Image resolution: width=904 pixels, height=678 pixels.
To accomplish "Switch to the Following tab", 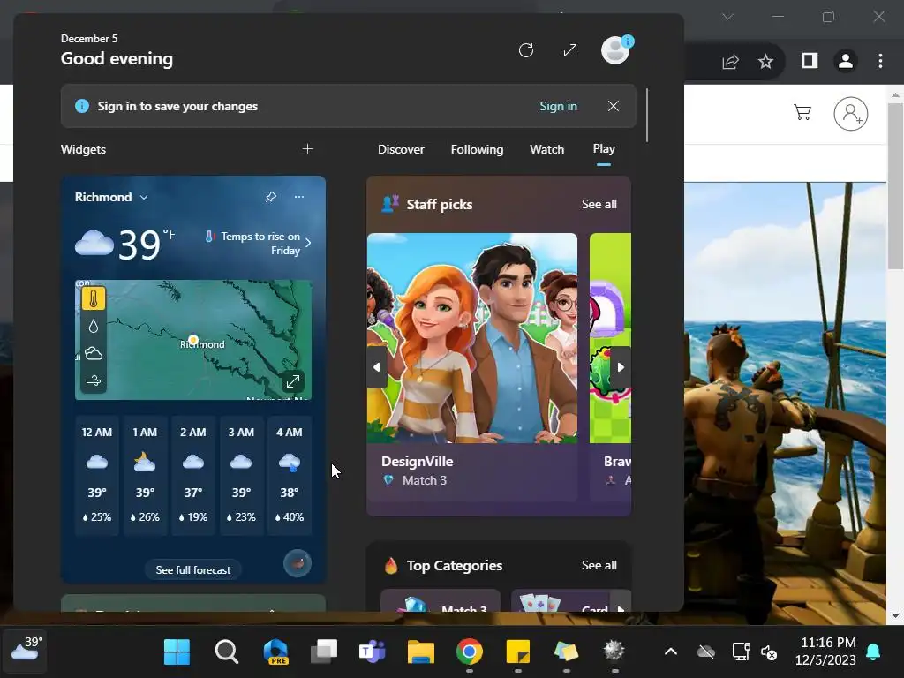I will click(477, 149).
